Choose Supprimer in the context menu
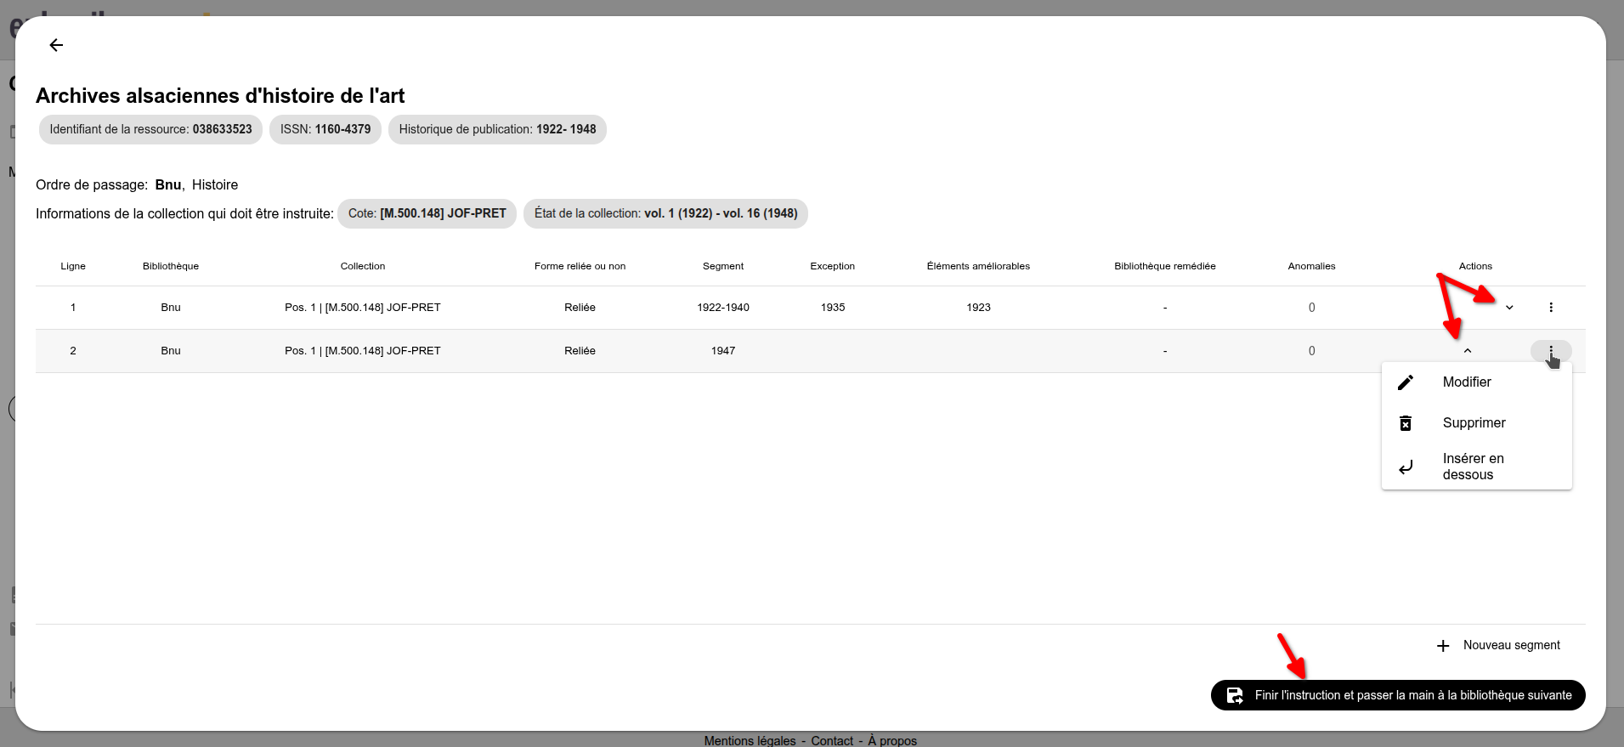Image resolution: width=1624 pixels, height=747 pixels. [1474, 423]
